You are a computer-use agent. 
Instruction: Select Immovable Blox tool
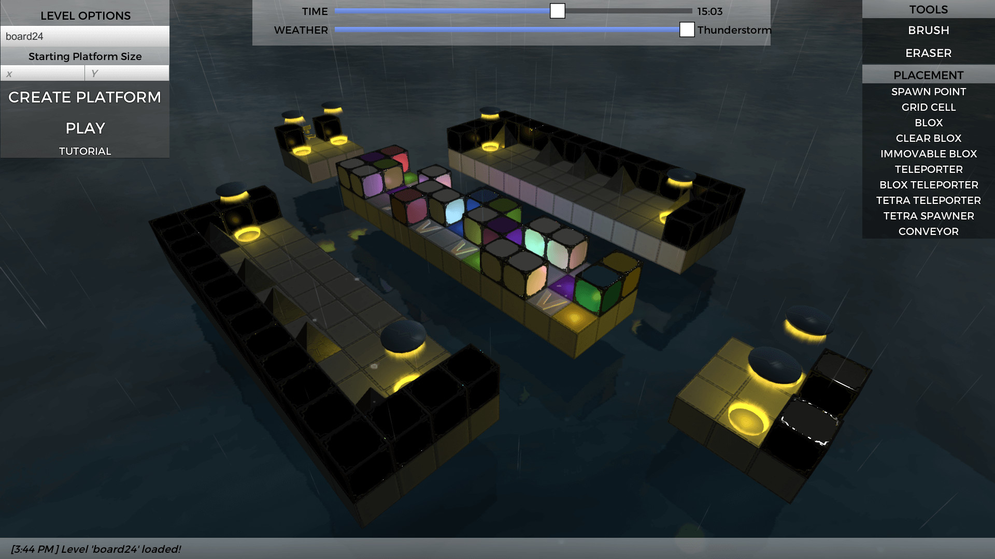928,154
